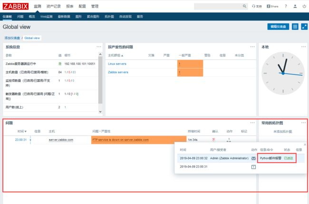This screenshot has height=204, width=309.
Task: Open the Zabbix servers host group link
Action: coord(118,72)
